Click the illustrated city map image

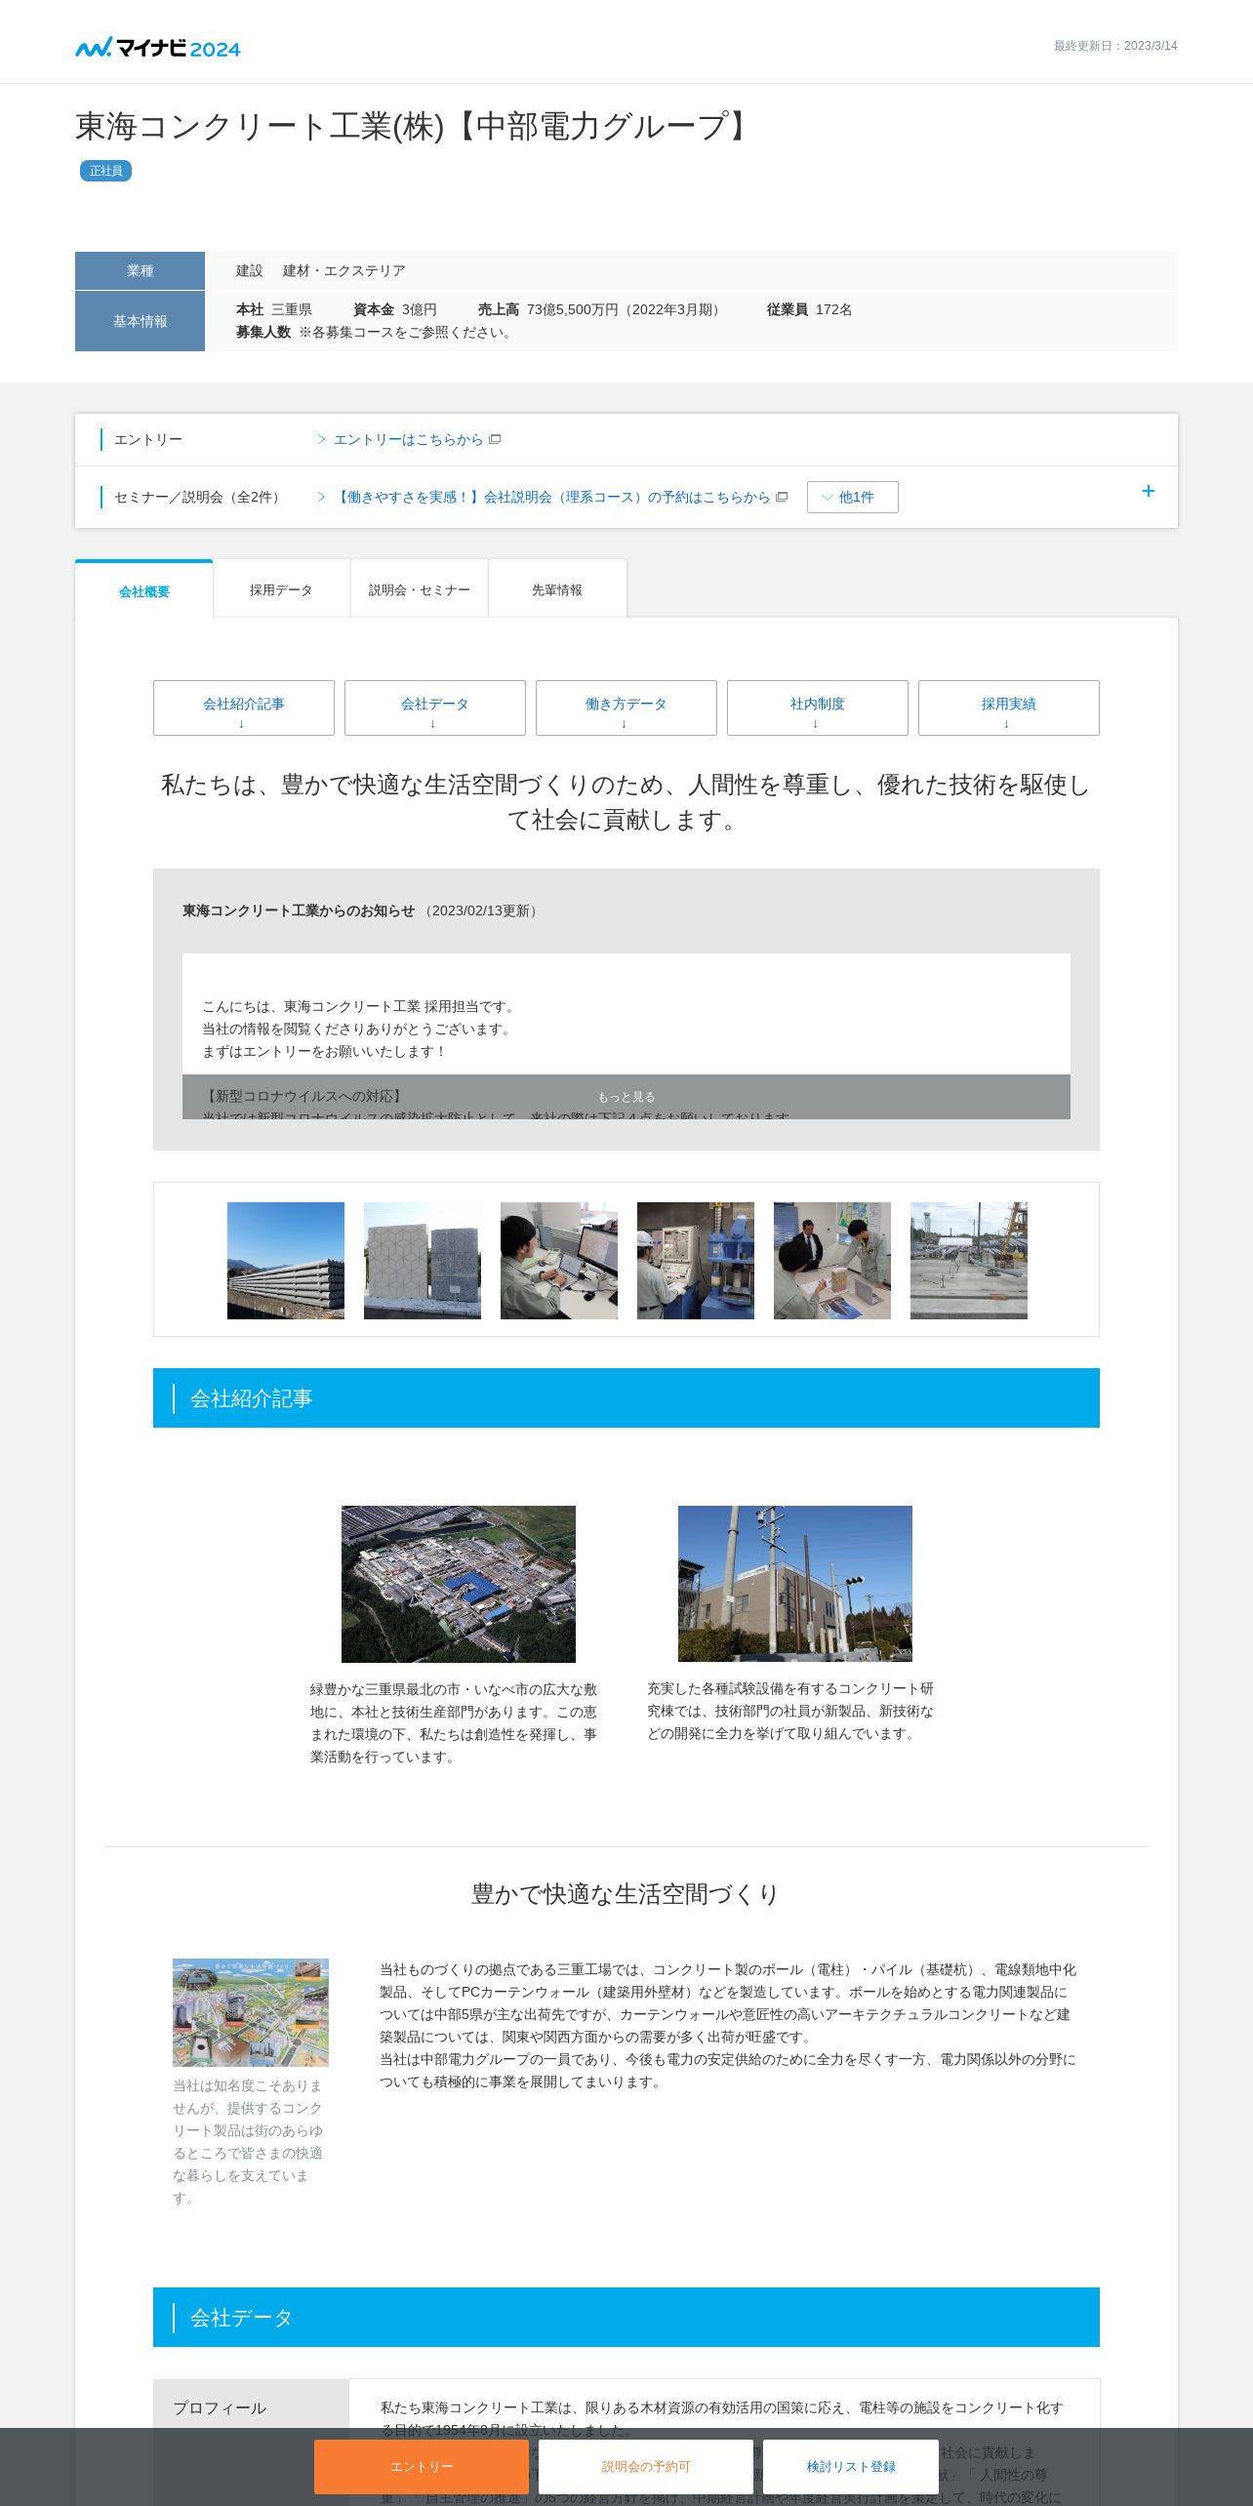pos(251,2012)
